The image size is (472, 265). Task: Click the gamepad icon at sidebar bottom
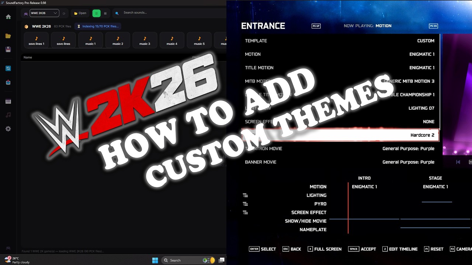(x=8, y=248)
